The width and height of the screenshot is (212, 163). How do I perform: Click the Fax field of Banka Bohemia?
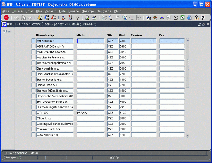(172, 80)
